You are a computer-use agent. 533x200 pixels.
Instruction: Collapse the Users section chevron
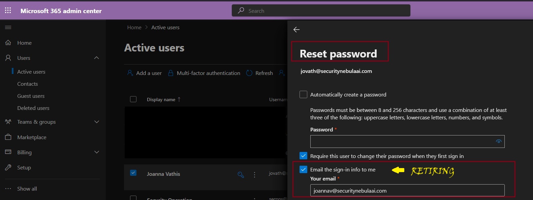click(97, 58)
